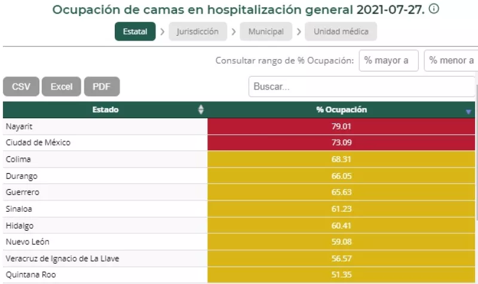This screenshot has width=478, height=284.
Task: Focus the Buscar search field
Action: tap(361, 87)
